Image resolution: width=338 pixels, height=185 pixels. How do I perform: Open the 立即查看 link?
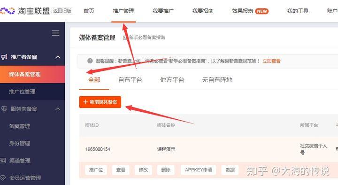271,61
